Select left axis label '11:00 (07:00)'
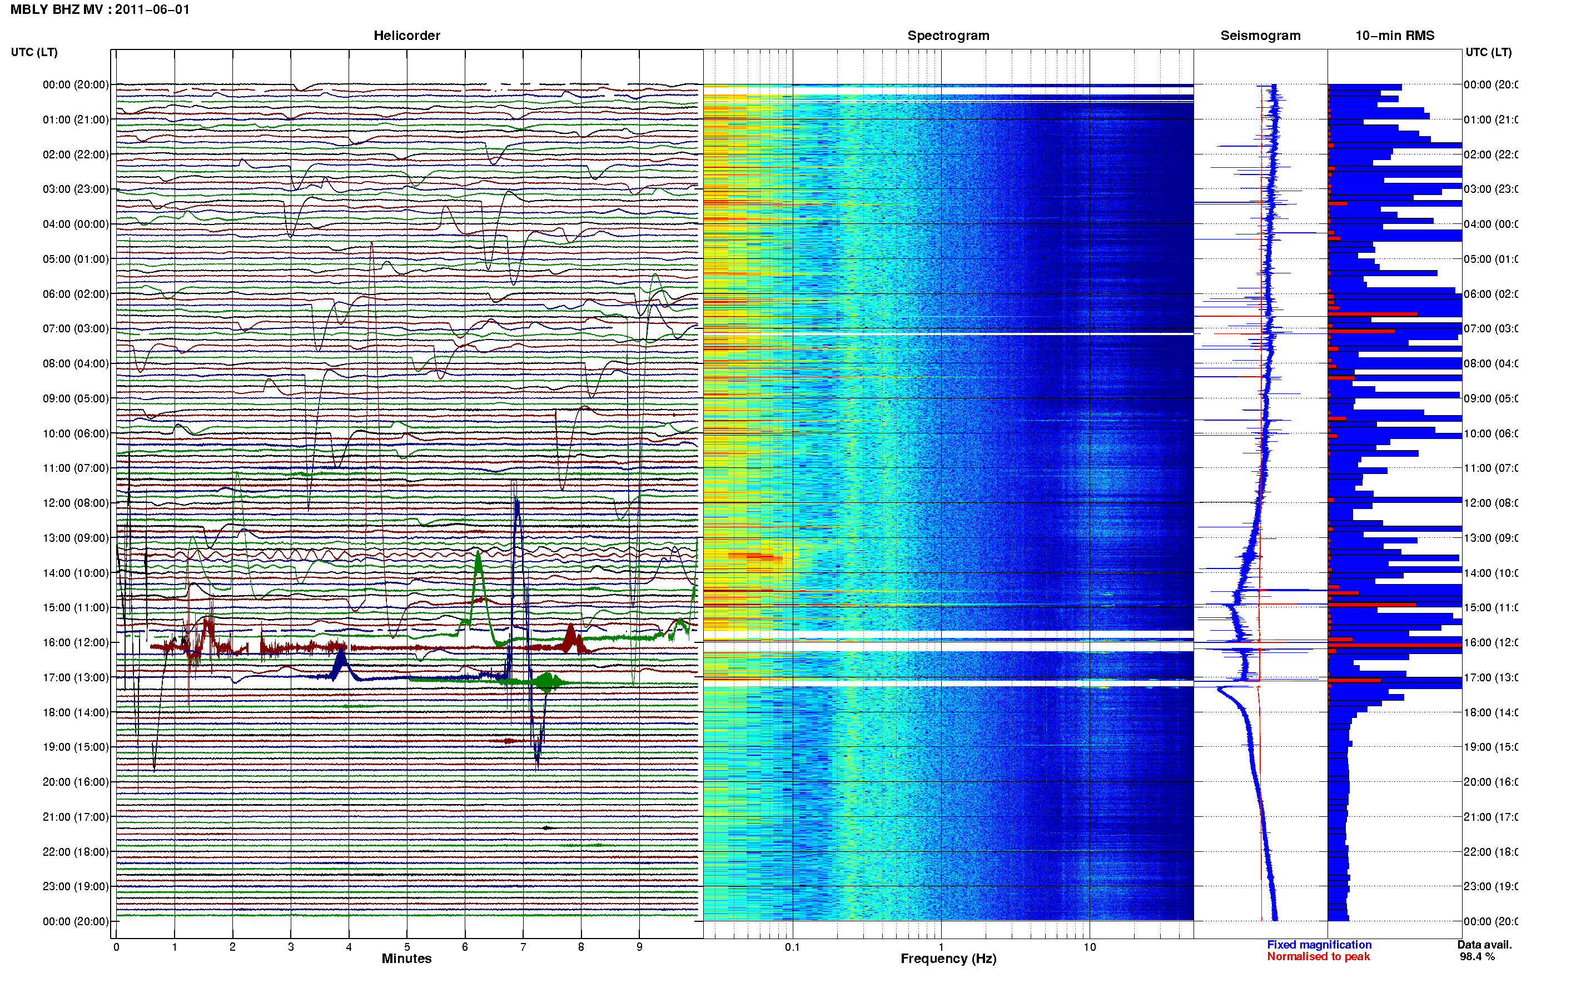 click(76, 468)
